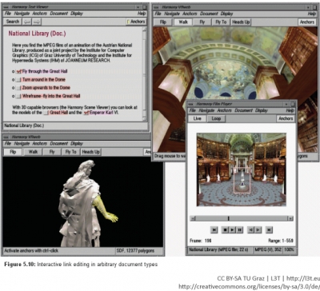Click Text Viewer vertical scrollbar
The width and height of the screenshot is (320, 291).
[144, 74]
